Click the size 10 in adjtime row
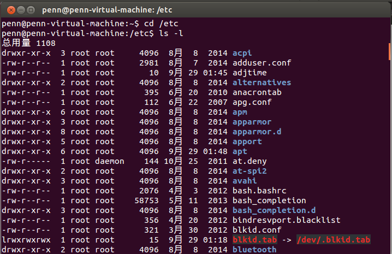Viewport: 392px width, 254px height. [x=154, y=73]
